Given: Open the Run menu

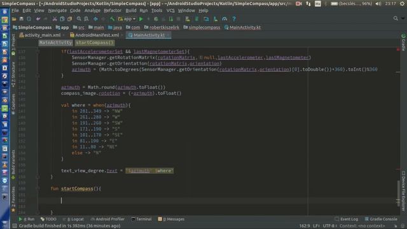Looking at the screenshot, I should click(x=144, y=11).
